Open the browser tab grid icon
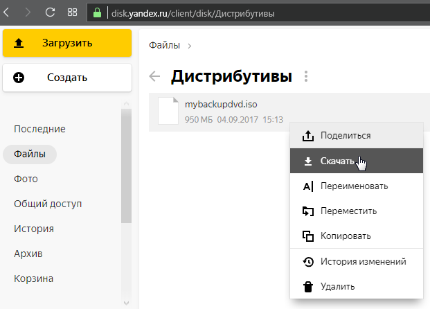 point(72,12)
